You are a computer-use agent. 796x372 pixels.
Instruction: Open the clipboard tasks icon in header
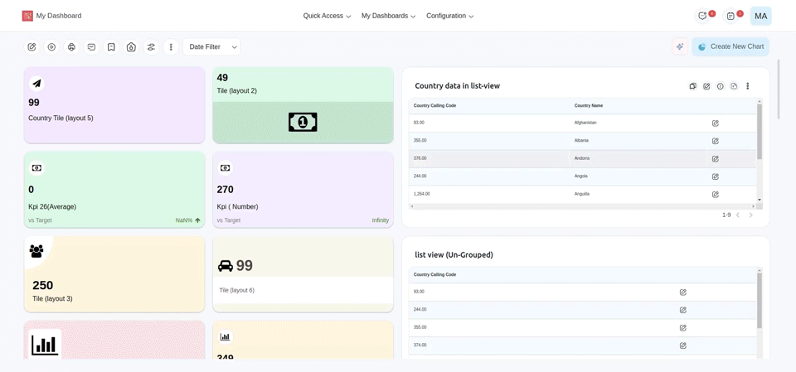(730, 16)
